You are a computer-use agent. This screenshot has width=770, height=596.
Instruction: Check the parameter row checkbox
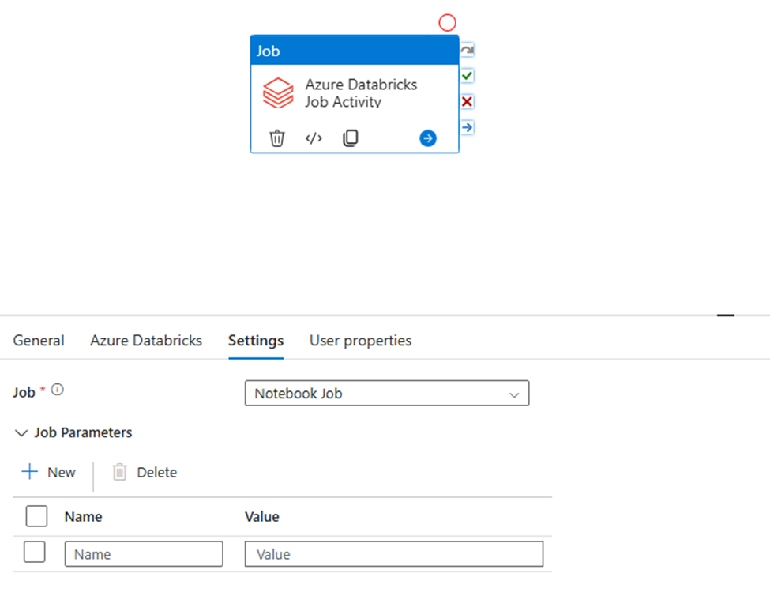(35, 553)
